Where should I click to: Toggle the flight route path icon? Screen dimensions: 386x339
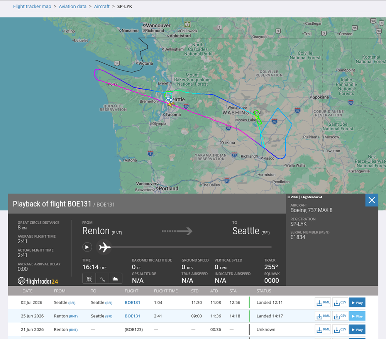(x=102, y=279)
